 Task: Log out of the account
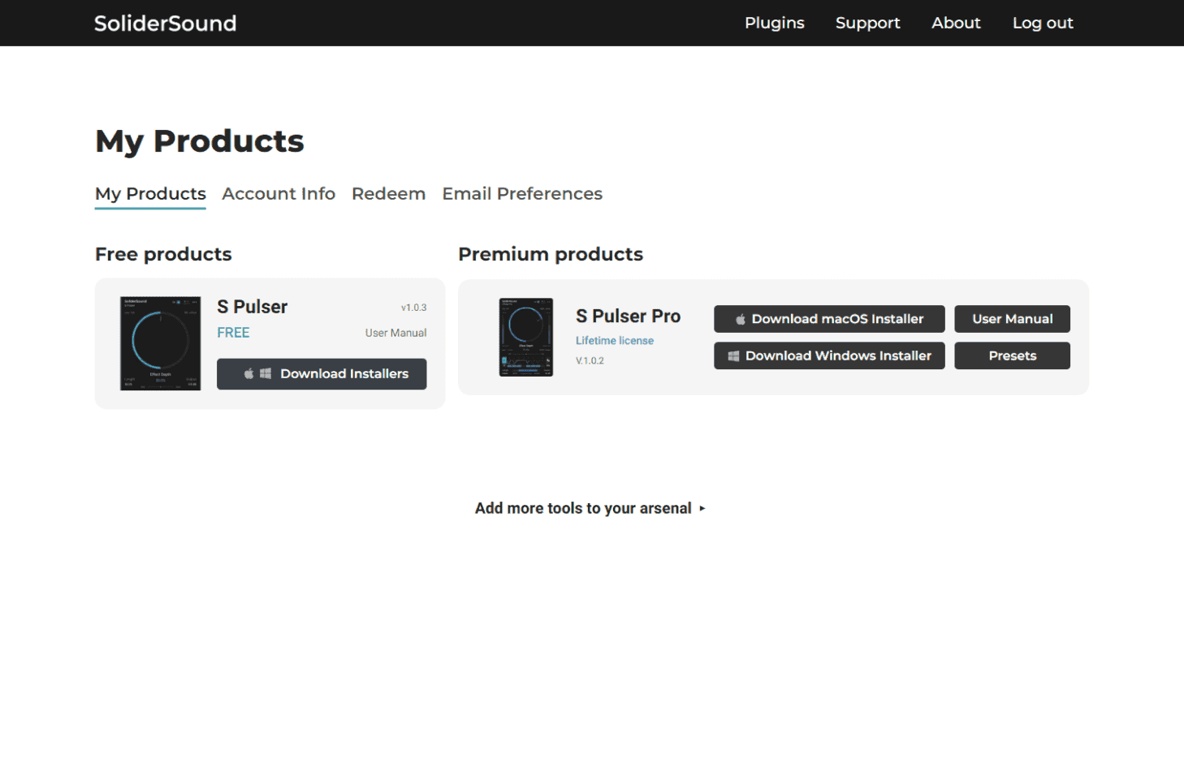[x=1042, y=24]
